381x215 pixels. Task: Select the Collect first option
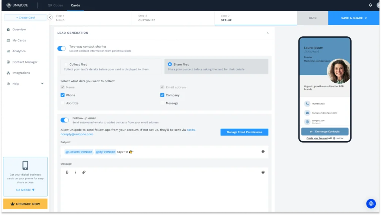pyautogui.click(x=111, y=67)
